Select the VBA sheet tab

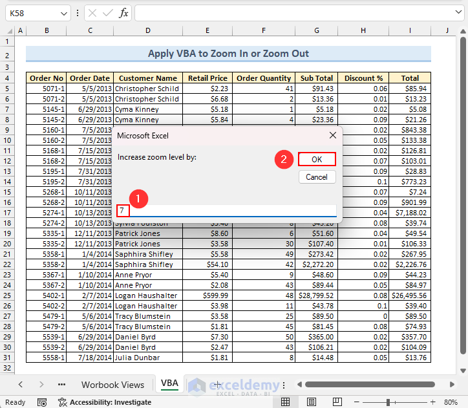pos(169,384)
